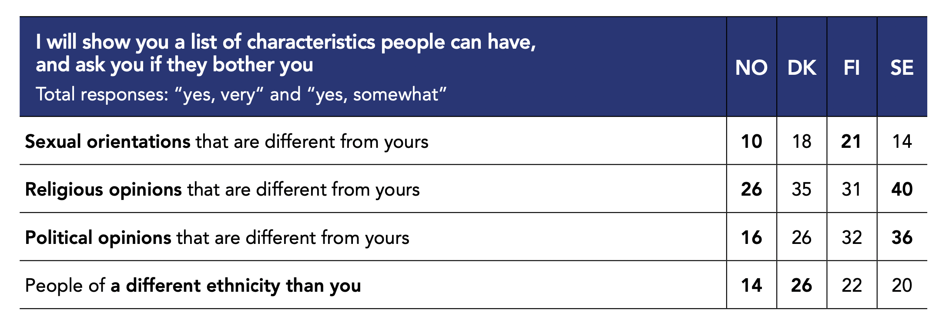Image resolution: width=946 pixels, height=320 pixels.
Task: Click Norway's value for sexual orientations
Action: (x=751, y=142)
